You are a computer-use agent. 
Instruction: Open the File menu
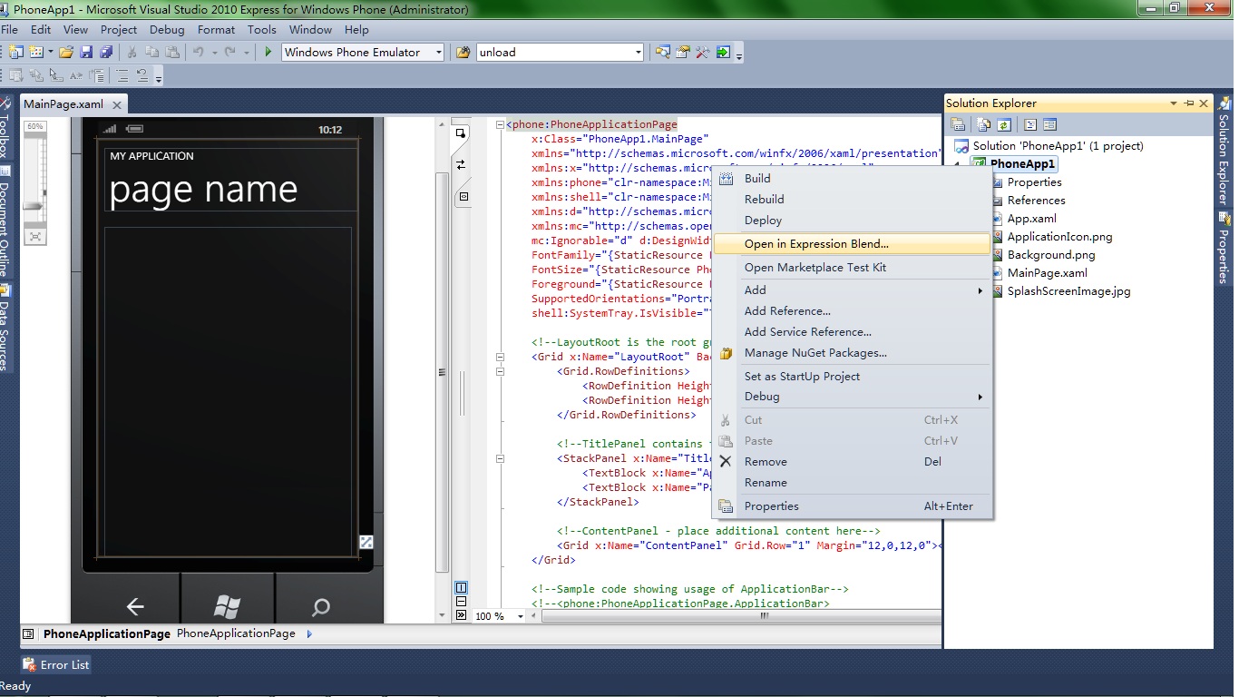click(x=10, y=30)
